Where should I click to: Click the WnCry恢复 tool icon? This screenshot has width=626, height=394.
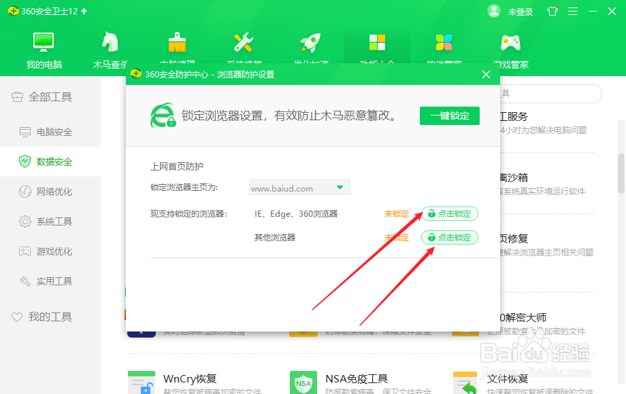tap(142, 383)
